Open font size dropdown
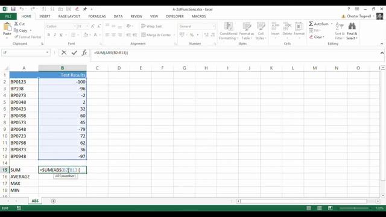 pos(87,26)
